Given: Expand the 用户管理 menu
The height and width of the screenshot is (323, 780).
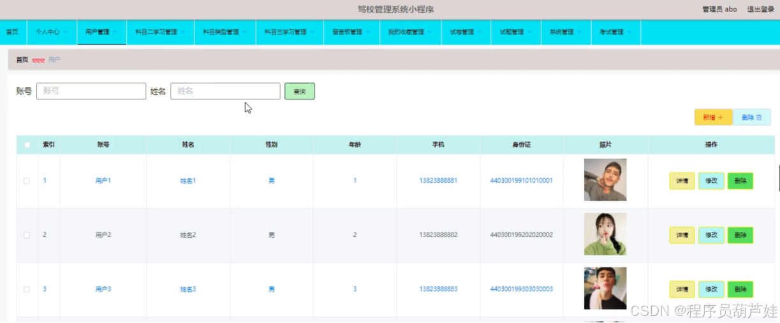Looking at the screenshot, I should tap(102, 32).
